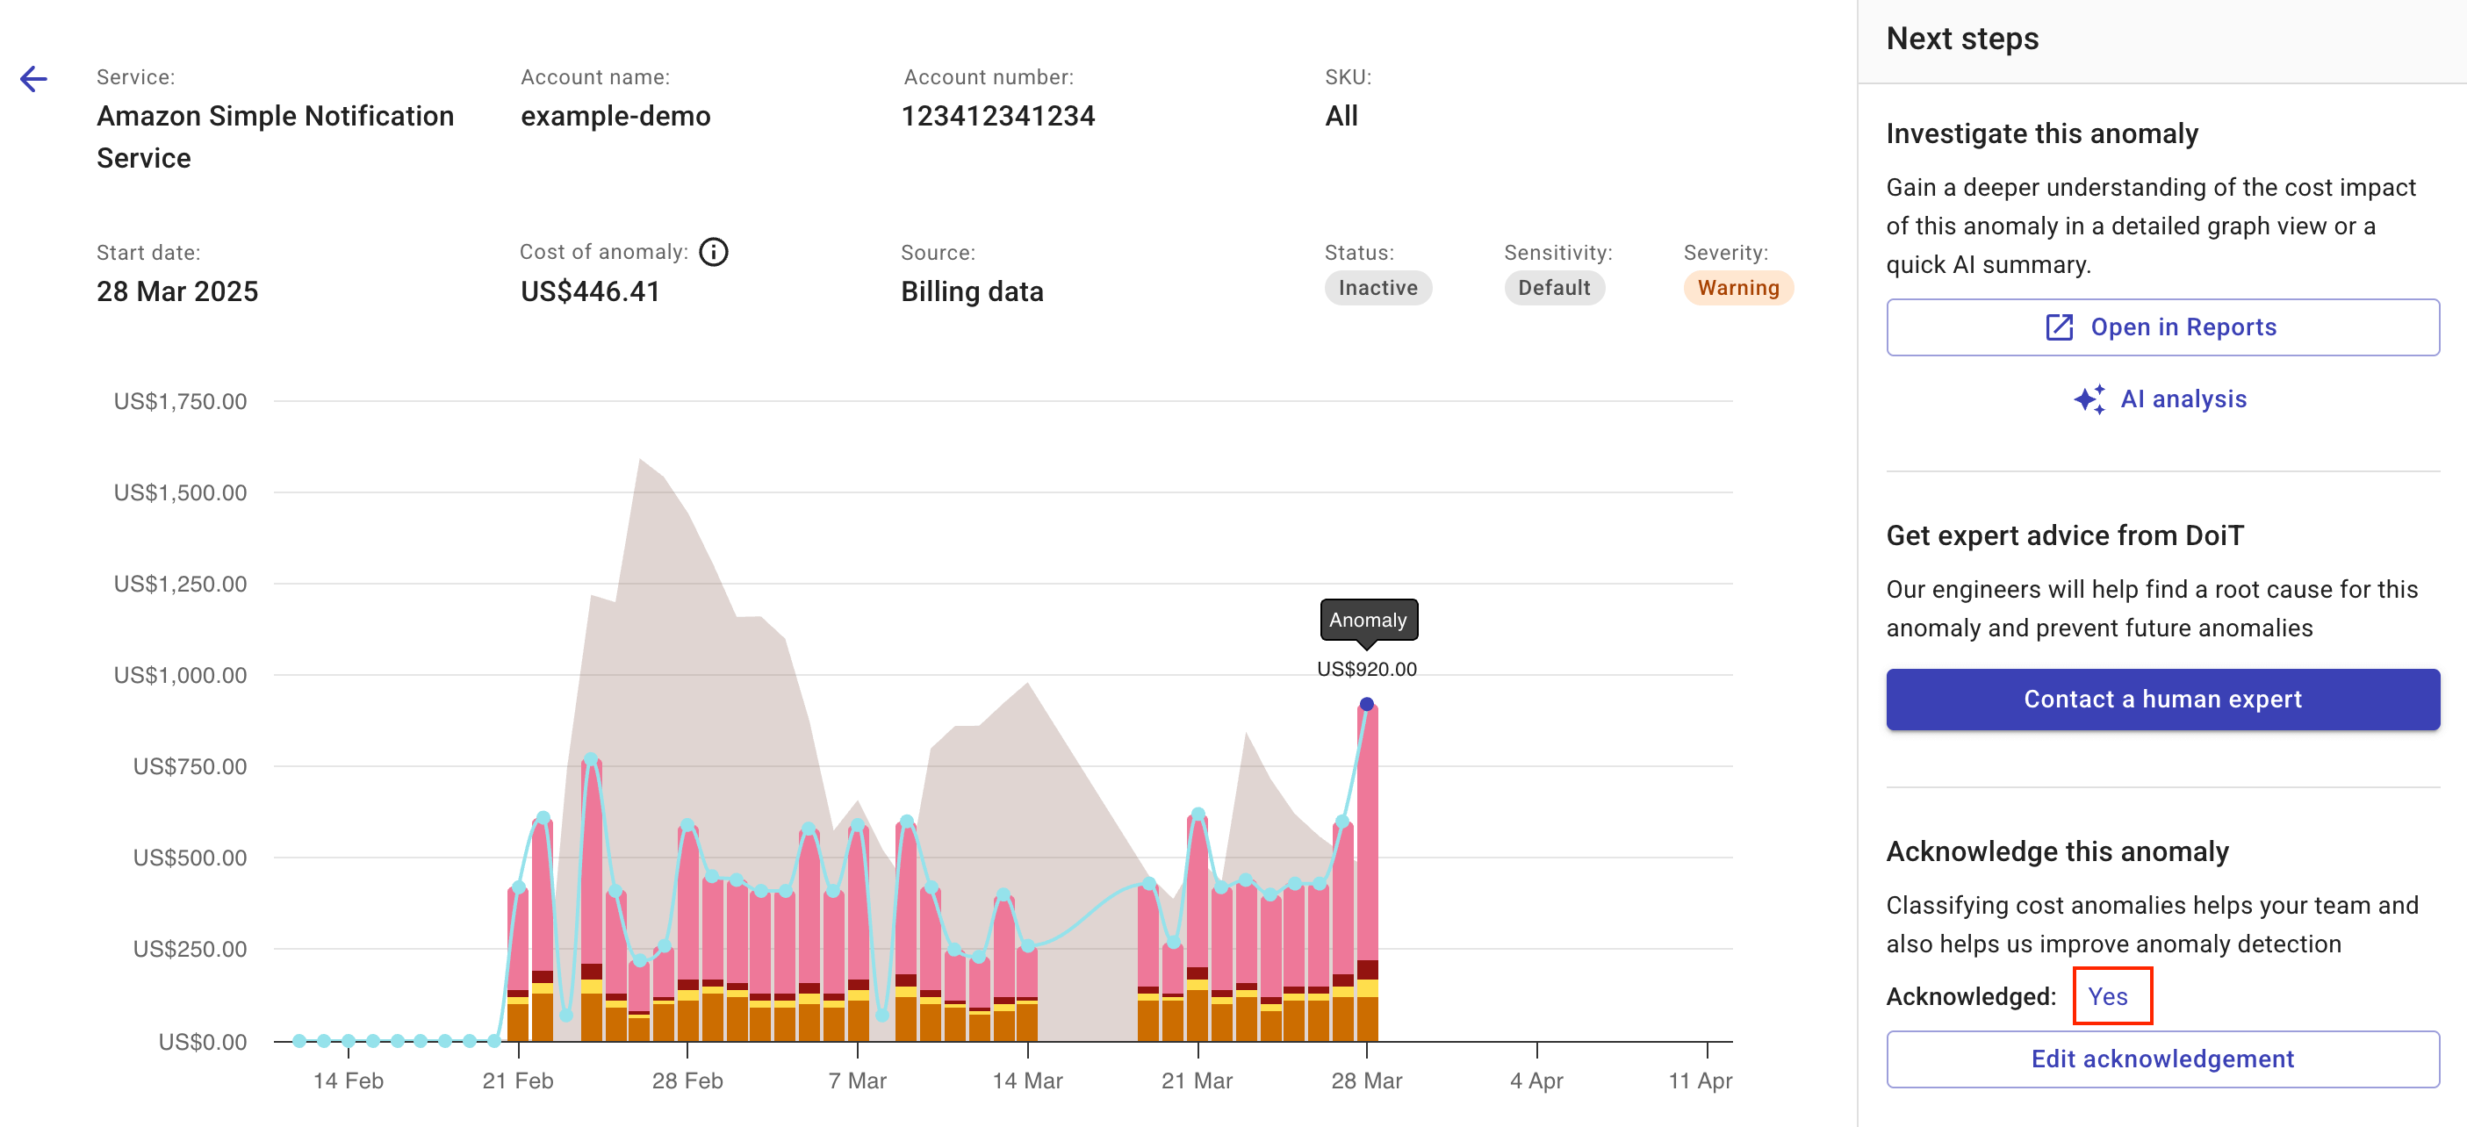The width and height of the screenshot is (2467, 1127).
Task: Click the AI analysis sparkle icon
Action: click(x=2089, y=399)
